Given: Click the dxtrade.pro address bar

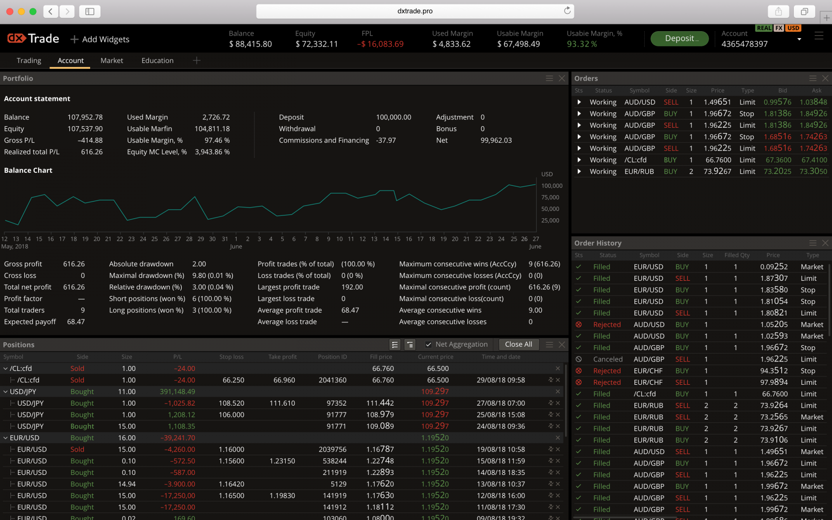Looking at the screenshot, I should tap(416, 10).
